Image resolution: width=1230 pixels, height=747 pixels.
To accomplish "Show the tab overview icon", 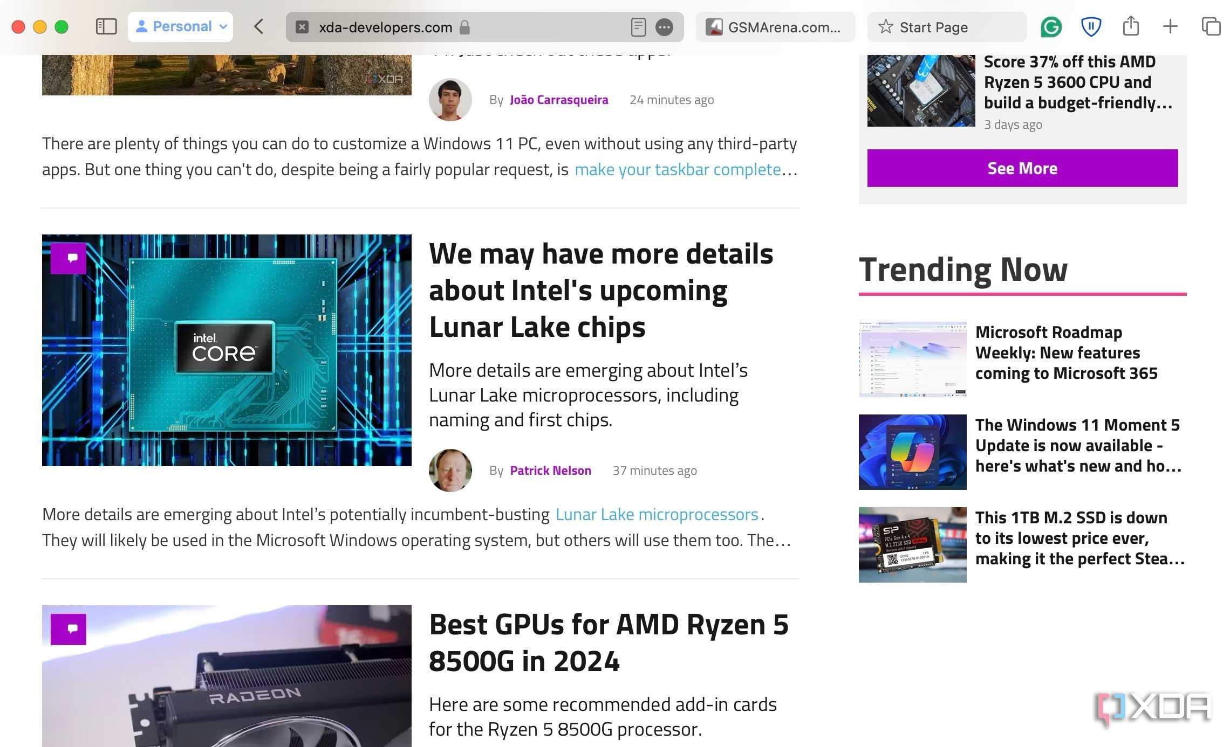I will click(1211, 26).
